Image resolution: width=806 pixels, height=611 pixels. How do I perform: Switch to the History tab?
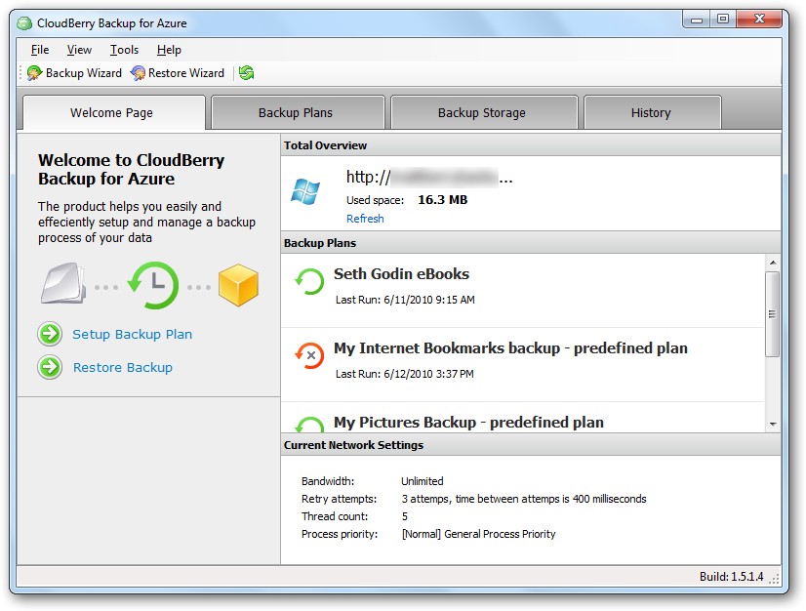point(651,112)
